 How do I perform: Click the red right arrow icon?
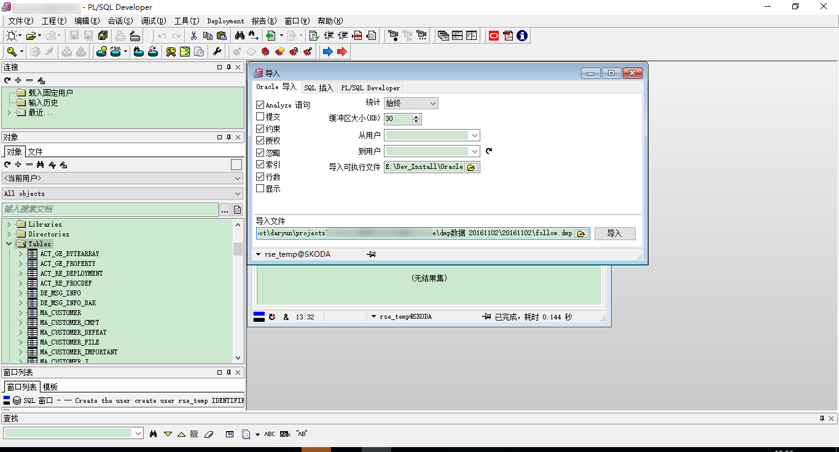pyautogui.click(x=342, y=52)
